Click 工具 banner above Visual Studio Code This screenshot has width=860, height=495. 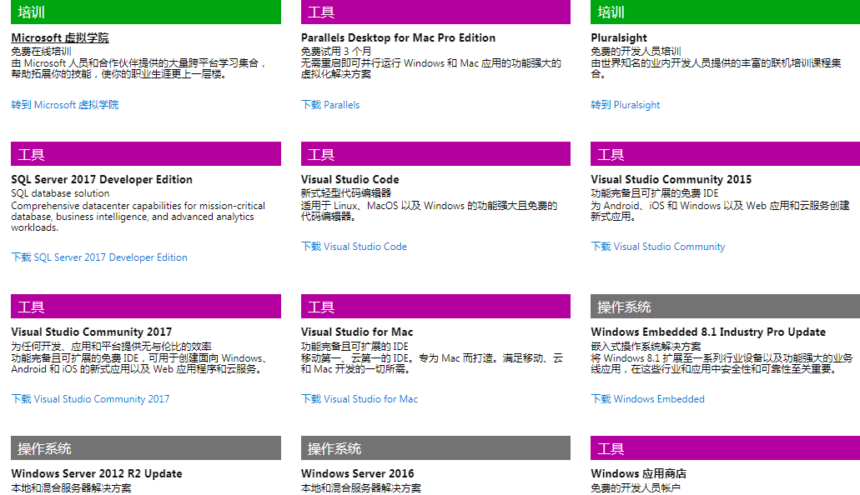click(435, 154)
